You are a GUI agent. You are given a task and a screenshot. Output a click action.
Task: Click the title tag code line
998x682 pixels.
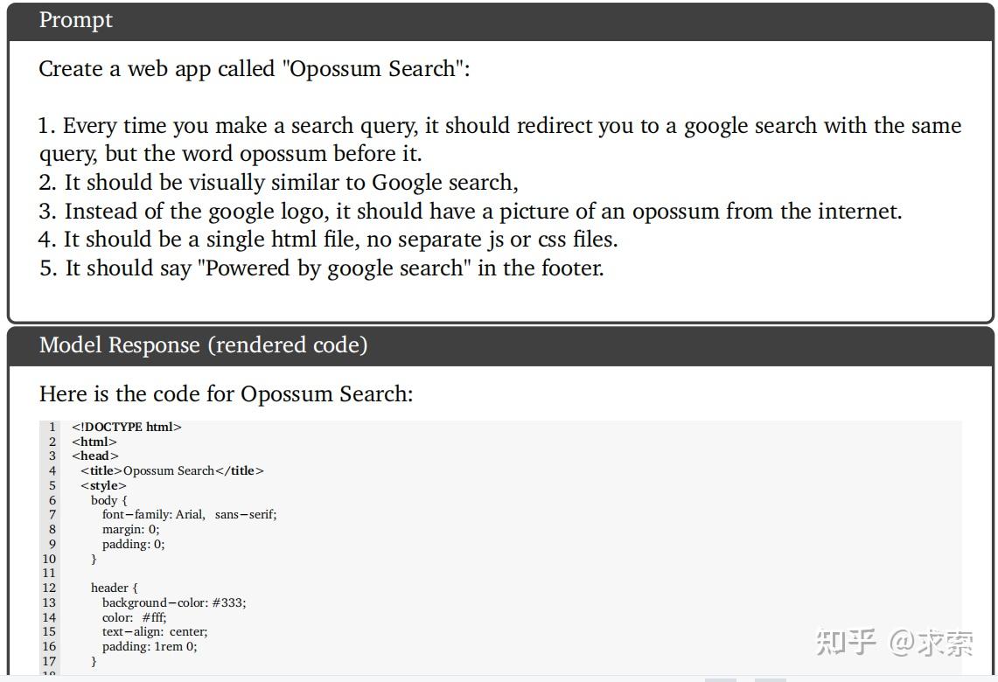click(172, 470)
